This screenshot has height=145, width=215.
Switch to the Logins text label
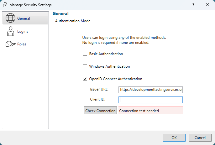click(23, 31)
